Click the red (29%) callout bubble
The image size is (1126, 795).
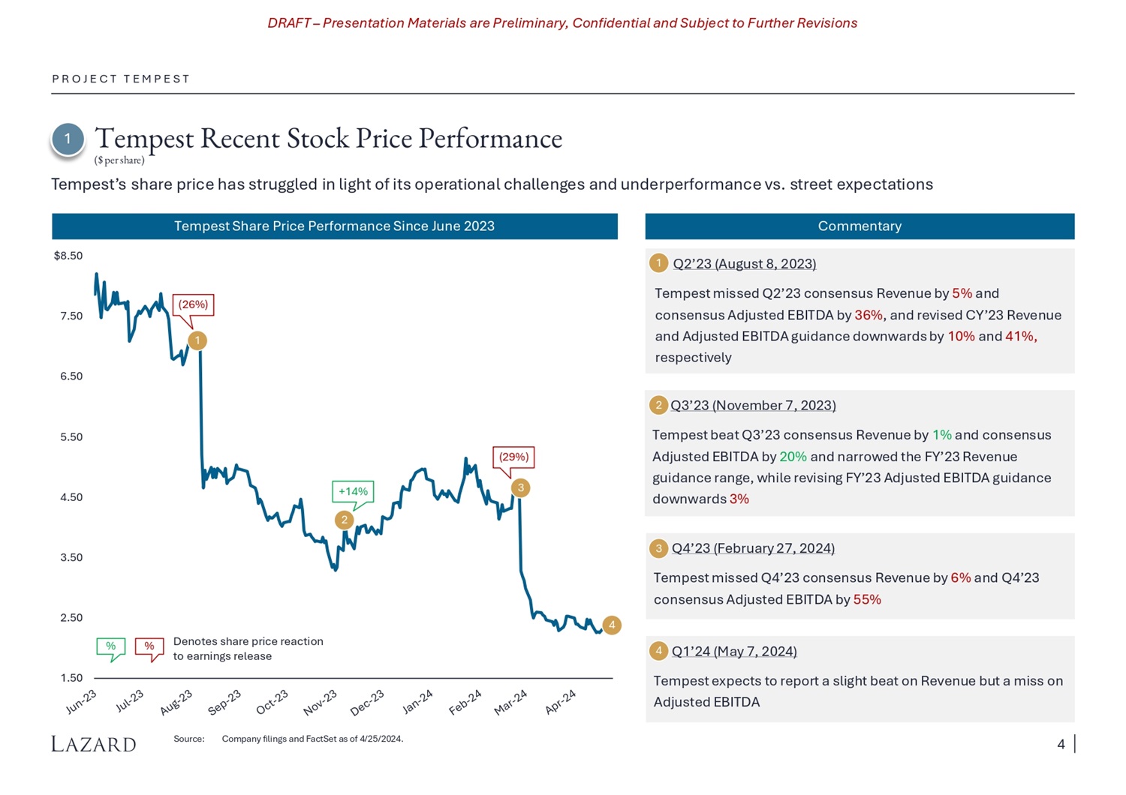513,457
